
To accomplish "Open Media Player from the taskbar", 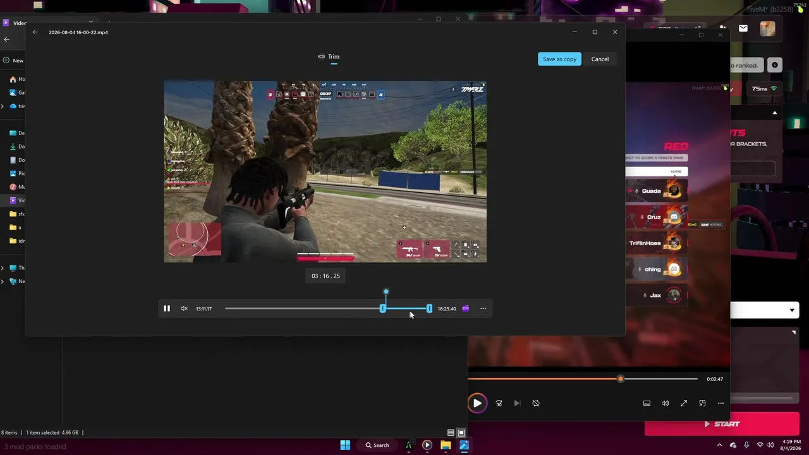I will point(427,445).
